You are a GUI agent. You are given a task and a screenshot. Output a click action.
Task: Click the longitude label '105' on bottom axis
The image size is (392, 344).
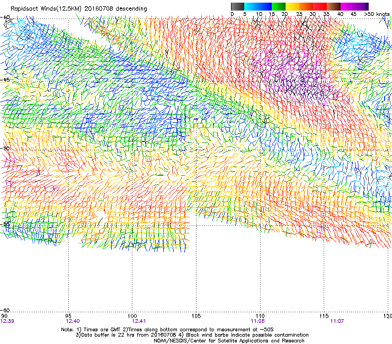click(x=196, y=316)
